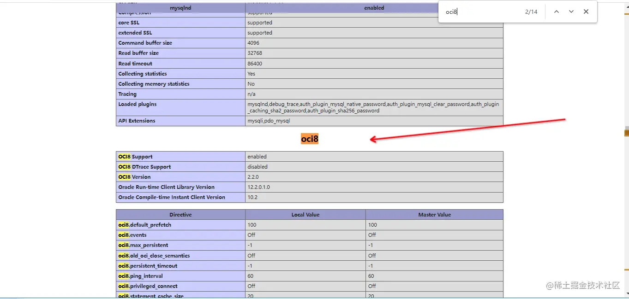The image size is (629, 299).
Task: Select oci8.privileged_connect directive
Action: point(148,286)
